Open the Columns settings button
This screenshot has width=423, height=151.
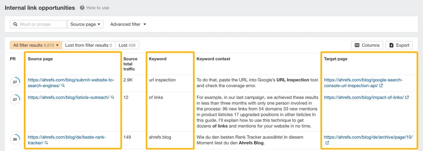click(367, 45)
